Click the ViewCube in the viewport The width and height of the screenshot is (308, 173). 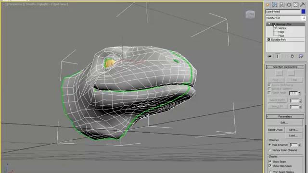click(250, 14)
